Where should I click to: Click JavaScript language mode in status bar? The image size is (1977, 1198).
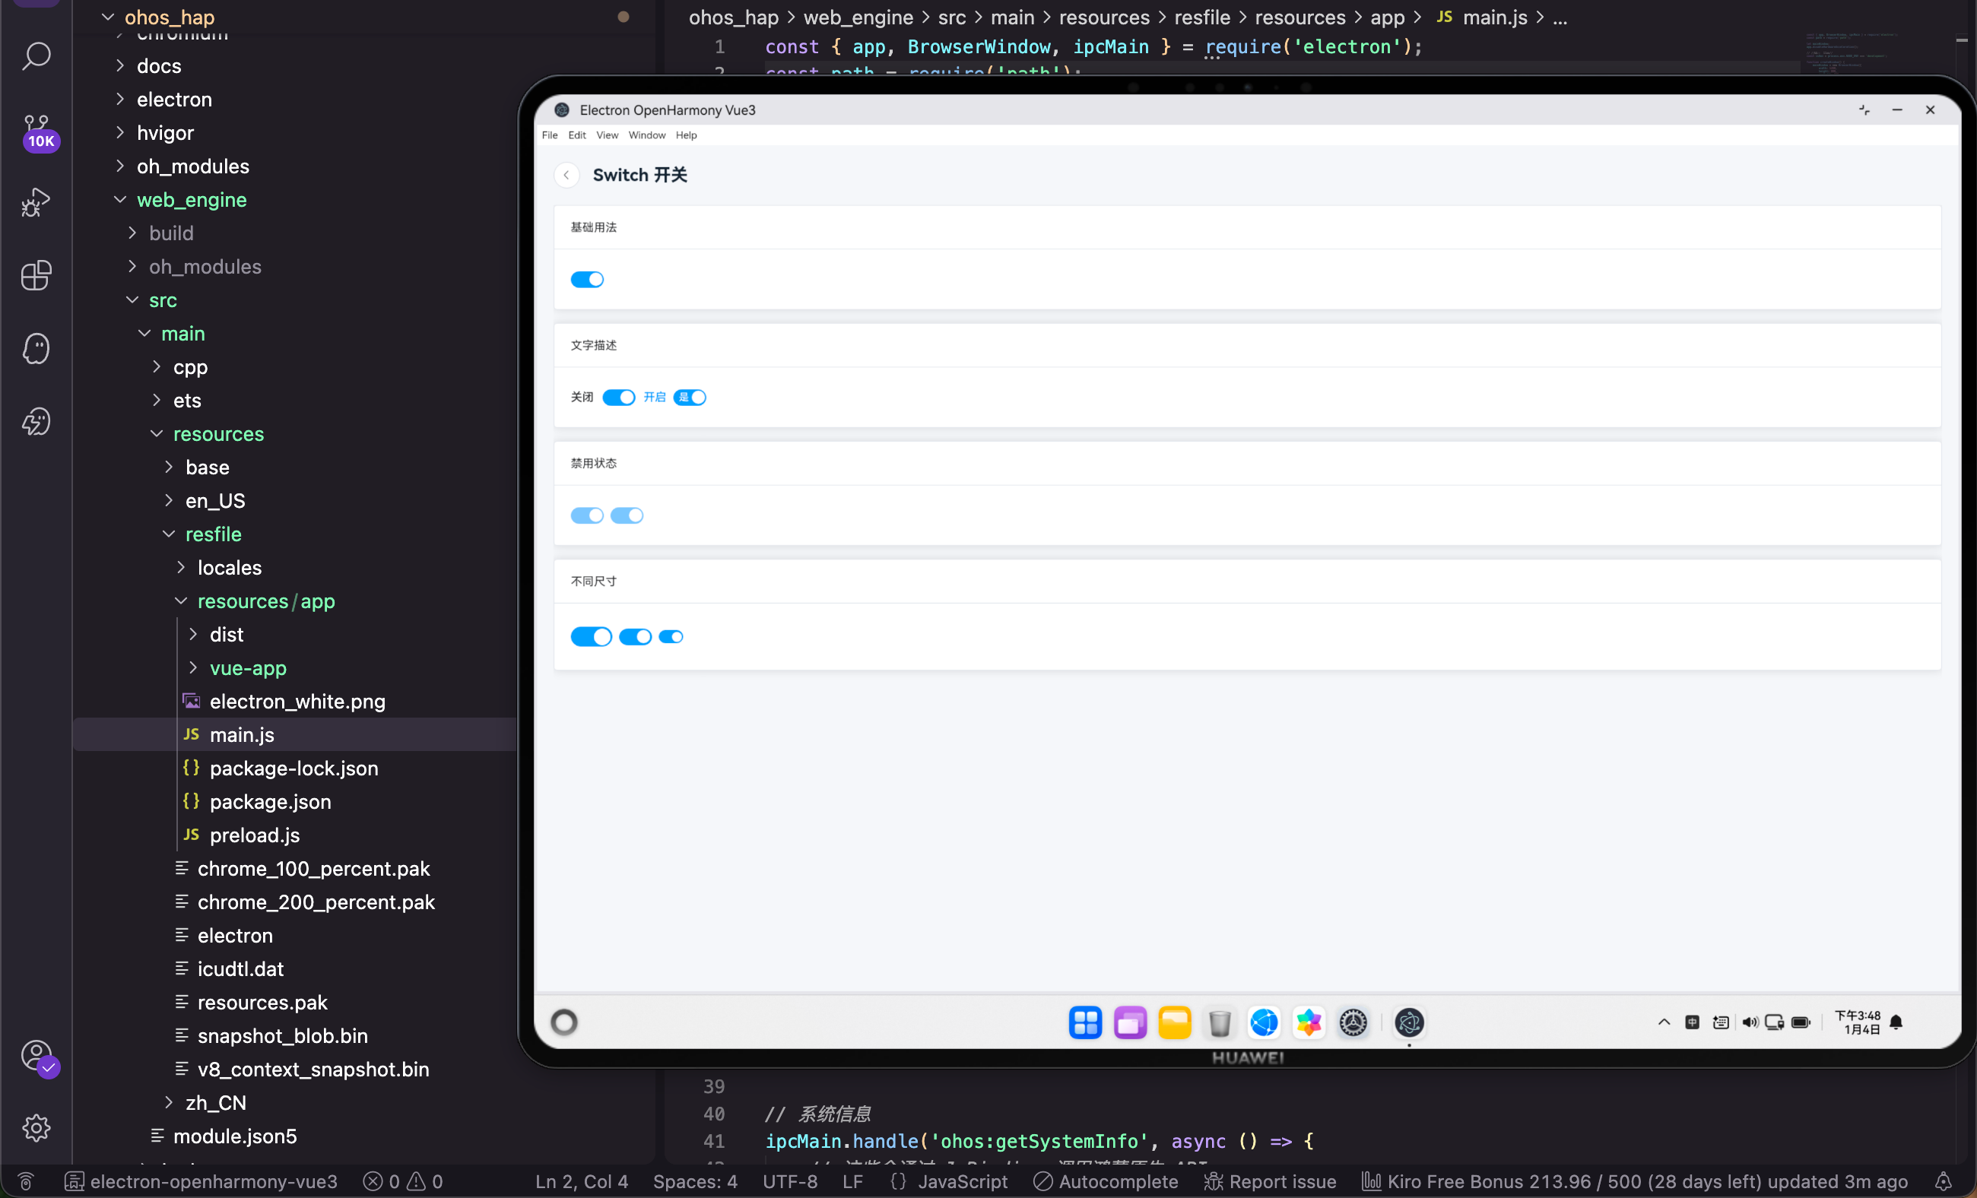pyautogui.click(x=962, y=1181)
